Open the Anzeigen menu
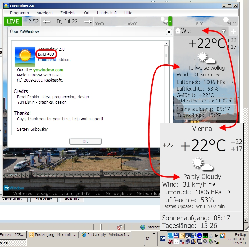The width and height of the screenshot is (249, 247). (x=44, y=13)
